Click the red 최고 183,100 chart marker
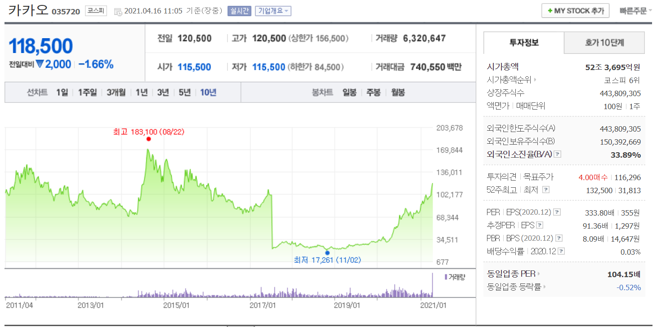This screenshot has width=657, height=327. click(x=148, y=139)
